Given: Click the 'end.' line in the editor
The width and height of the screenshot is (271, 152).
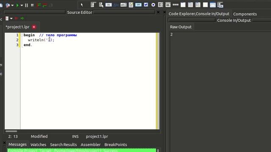Looking at the screenshot, I should click(28, 45).
